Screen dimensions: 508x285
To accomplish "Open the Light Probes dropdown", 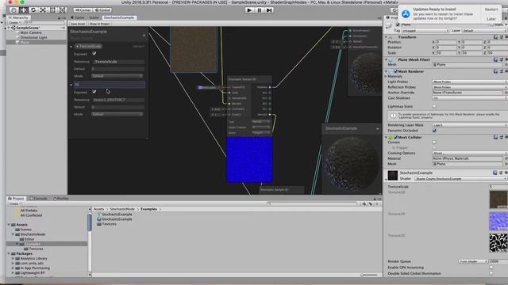I will pyautogui.click(x=470, y=82).
